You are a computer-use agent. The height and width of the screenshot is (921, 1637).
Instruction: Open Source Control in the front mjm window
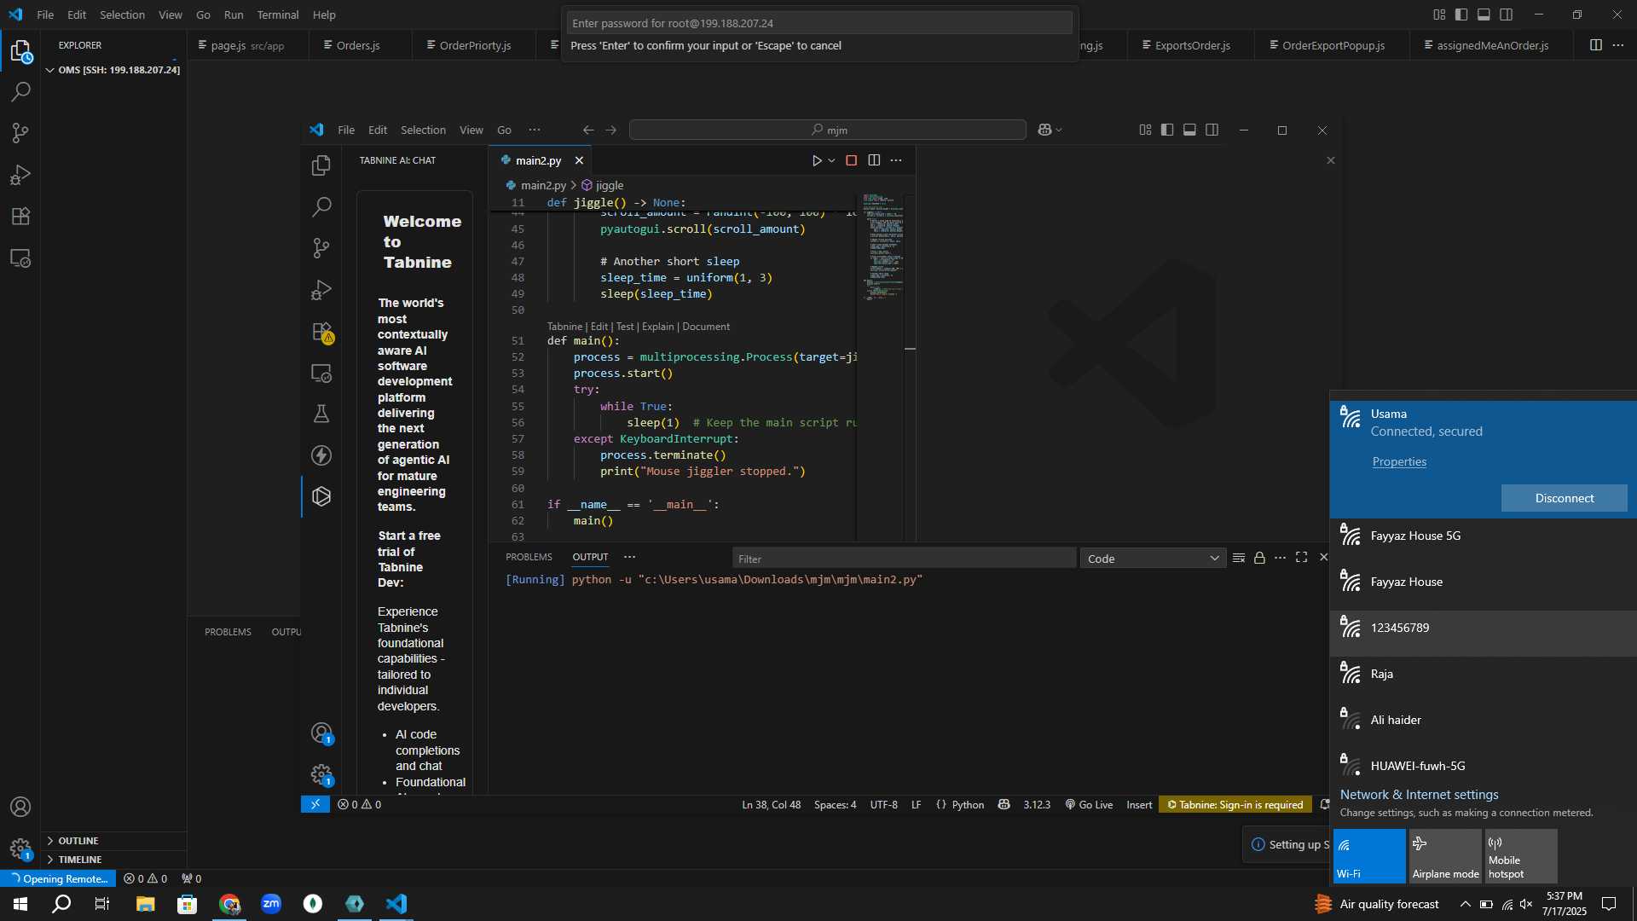click(321, 248)
